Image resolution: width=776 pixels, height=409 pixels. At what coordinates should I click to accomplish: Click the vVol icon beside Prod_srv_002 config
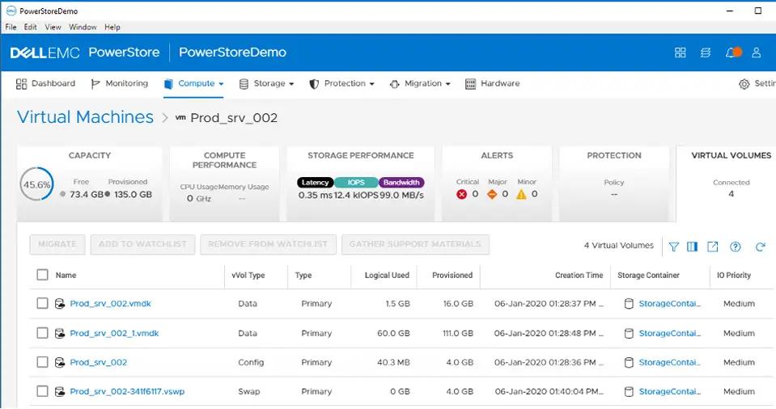point(60,362)
